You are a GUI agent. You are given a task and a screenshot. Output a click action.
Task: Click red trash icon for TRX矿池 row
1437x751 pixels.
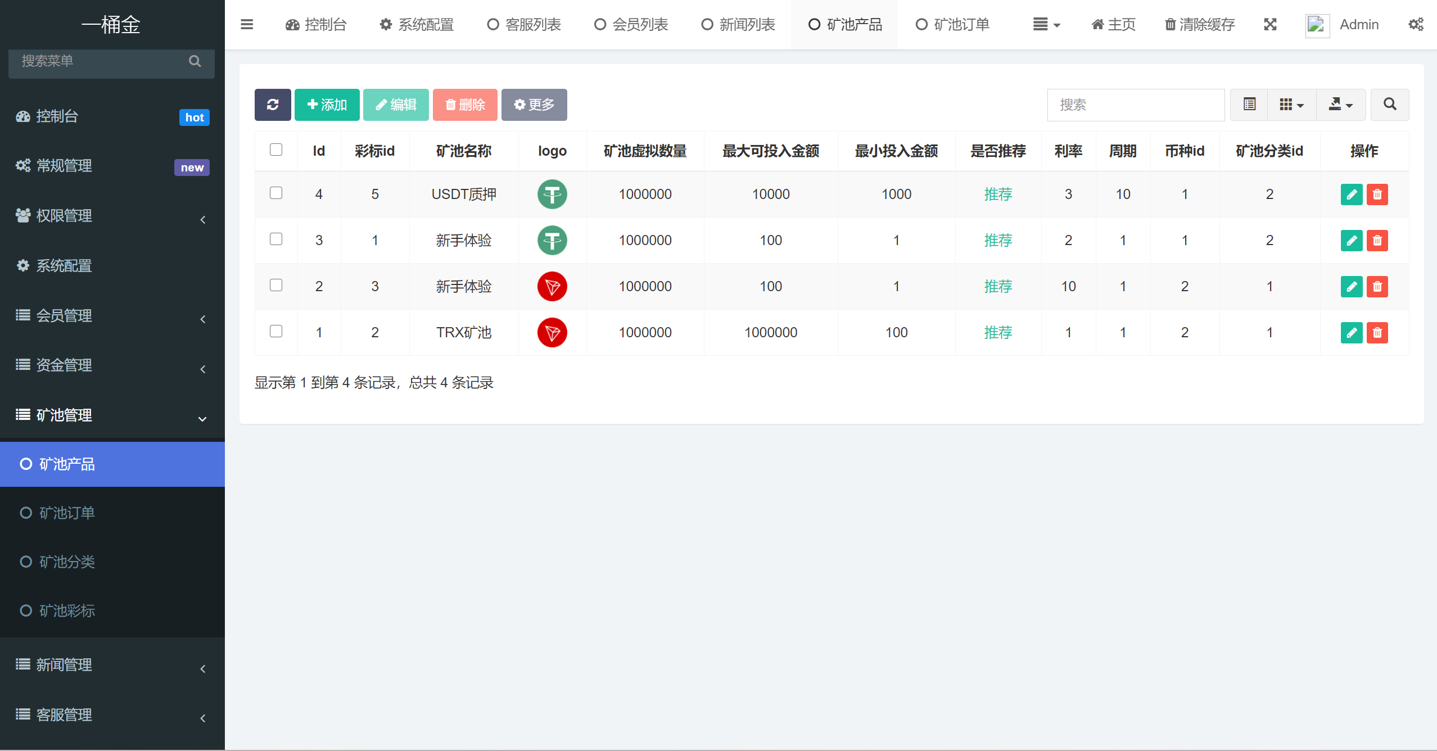click(x=1377, y=333)
